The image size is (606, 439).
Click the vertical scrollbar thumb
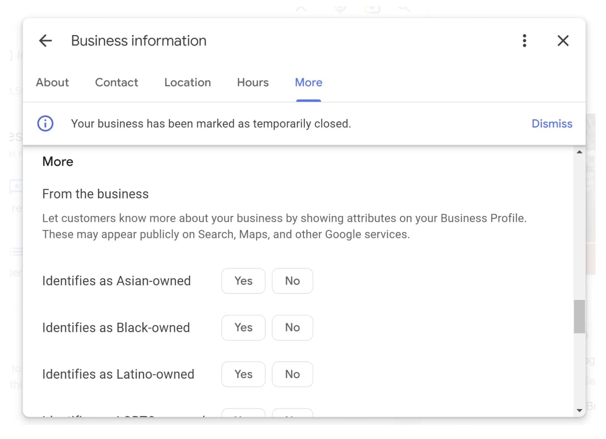click(x=579, y=317)
